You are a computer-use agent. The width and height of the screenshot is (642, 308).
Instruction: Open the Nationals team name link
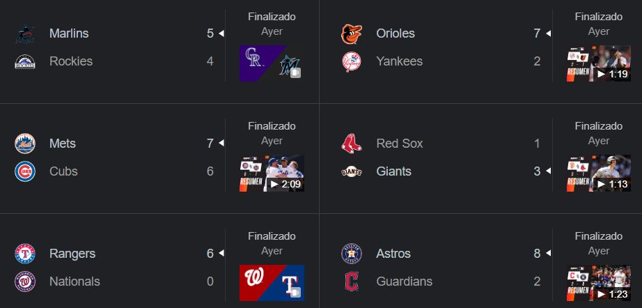(75, 282)
